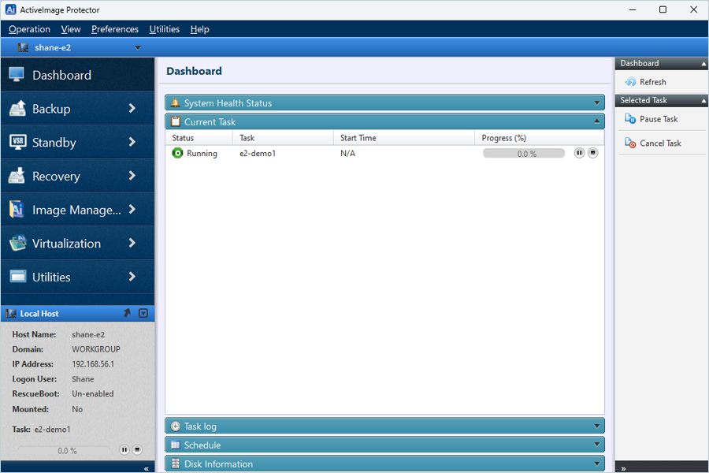
Task: Click the Task log clock icon
Action: point(176,426)
